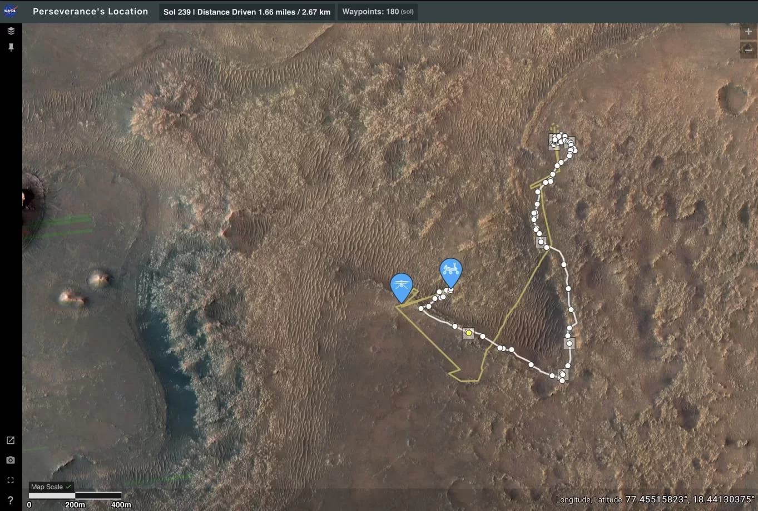Screen dimensions: 758x511
Task: Click the yellow highlighted waypoint marker
Action: pyautogui.click(x=469, y=333)
